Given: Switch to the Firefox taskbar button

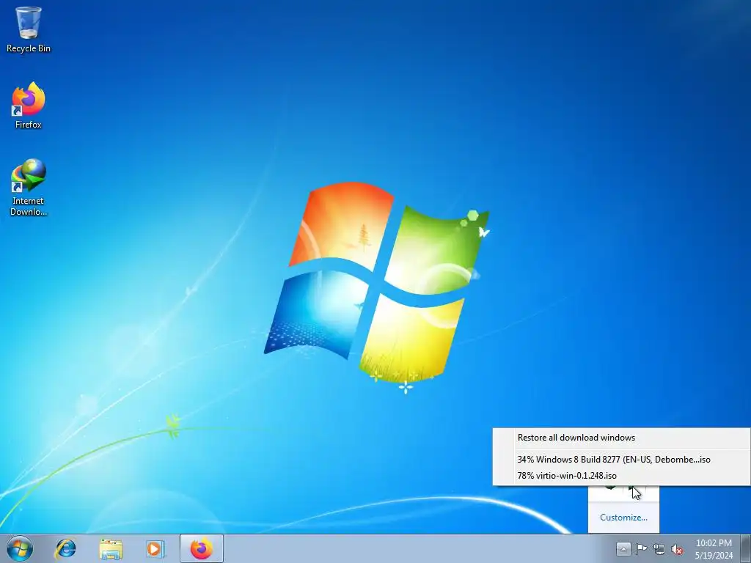Looking at the screenshot, I should pyautogui.click(x=202, y=548).
